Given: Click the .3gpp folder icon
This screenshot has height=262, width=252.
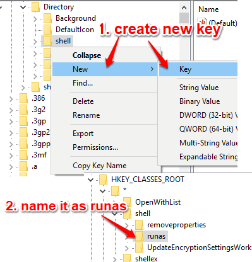Looking at the screenshot, I should (x=23, y=144).
